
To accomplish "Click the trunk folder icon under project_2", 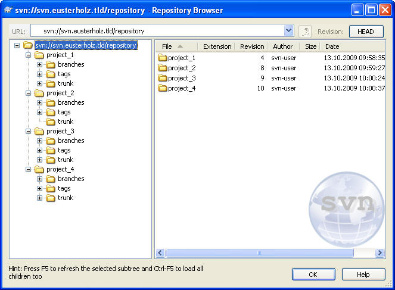I will (51, 121).
